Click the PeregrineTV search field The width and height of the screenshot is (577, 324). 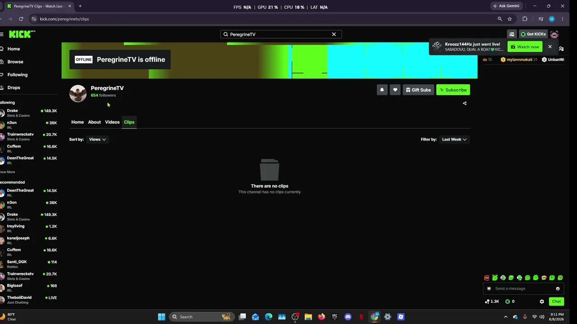click(x=281, y=34)
